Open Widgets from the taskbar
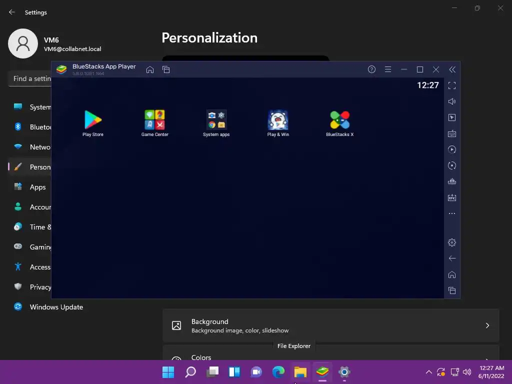The image size is (512, 384). coord(234,372)
